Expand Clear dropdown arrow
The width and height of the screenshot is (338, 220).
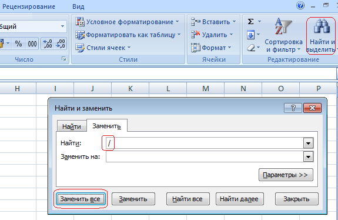[259, 48]
